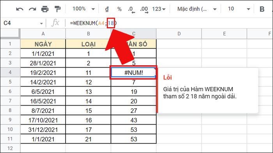Click into the WEEKNUM formula bar
Viewport: 273px width, 153px height.
169,23
